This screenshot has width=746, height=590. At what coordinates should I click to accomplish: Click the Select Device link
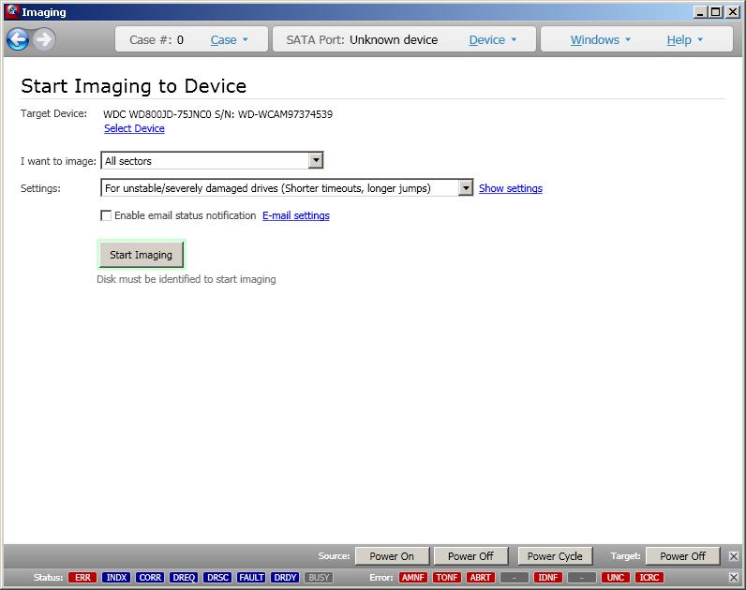pos(134,128)
